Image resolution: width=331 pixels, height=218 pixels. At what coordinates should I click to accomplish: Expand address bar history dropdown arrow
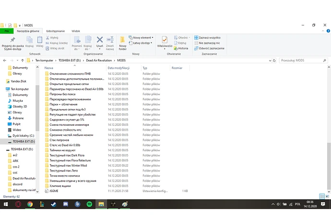[x=270, y=61]
